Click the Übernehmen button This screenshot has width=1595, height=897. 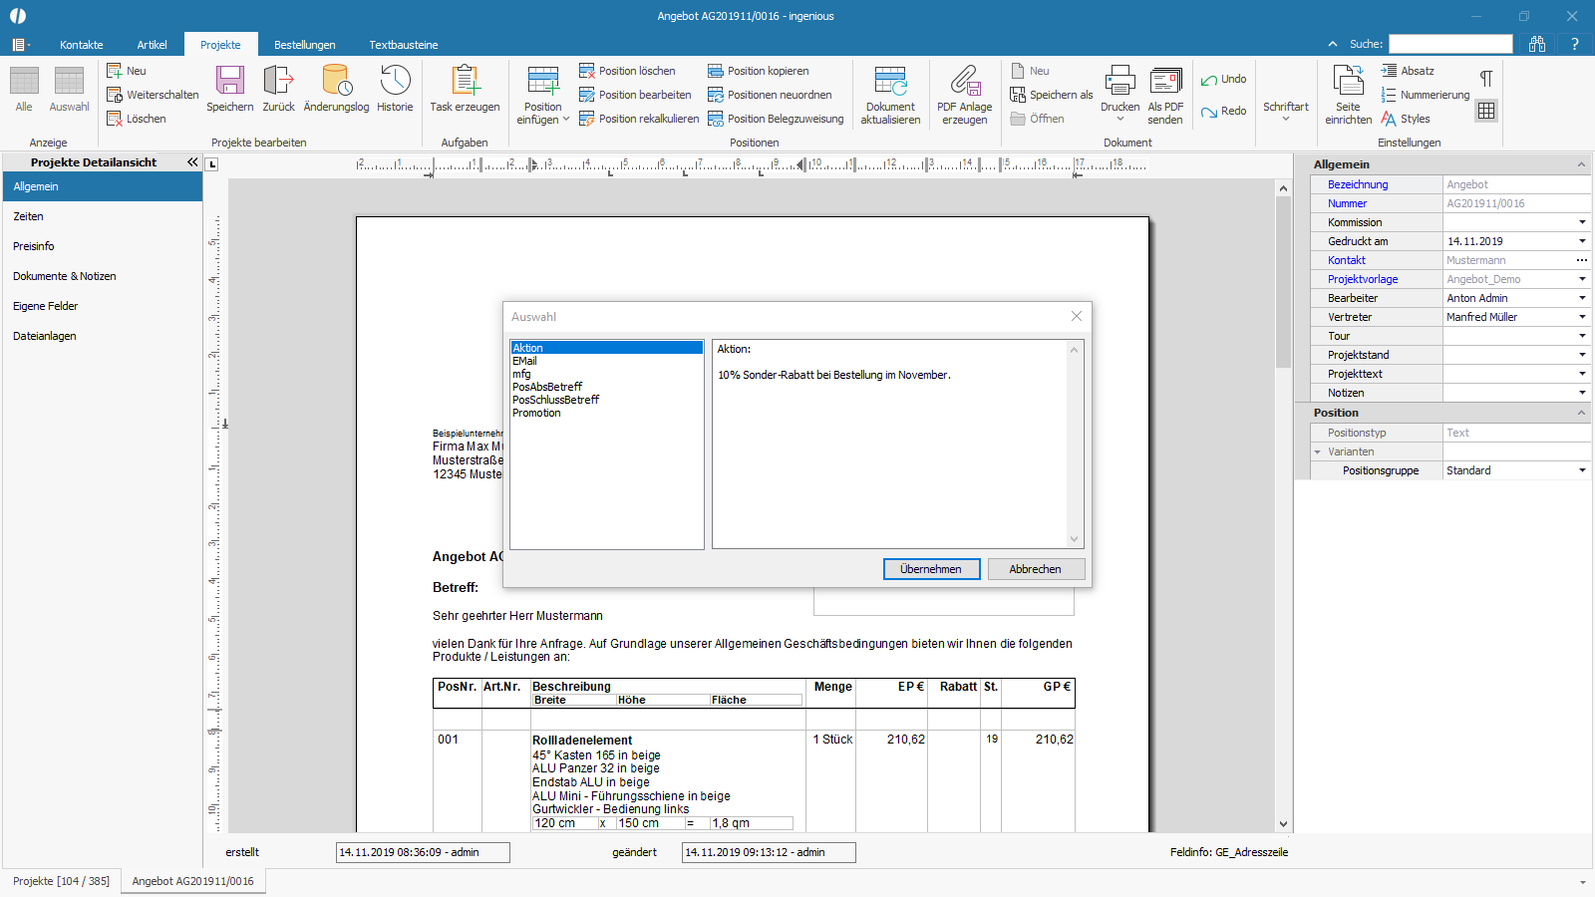(x=931, y=569)
